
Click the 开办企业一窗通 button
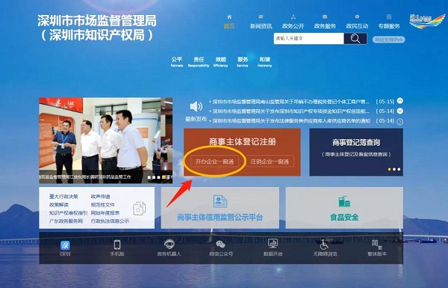214,162
